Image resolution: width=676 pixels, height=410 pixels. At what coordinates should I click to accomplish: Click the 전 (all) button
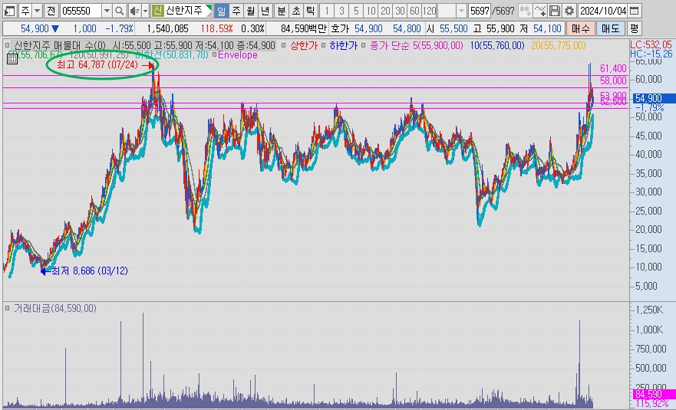(x=51, y=11)
